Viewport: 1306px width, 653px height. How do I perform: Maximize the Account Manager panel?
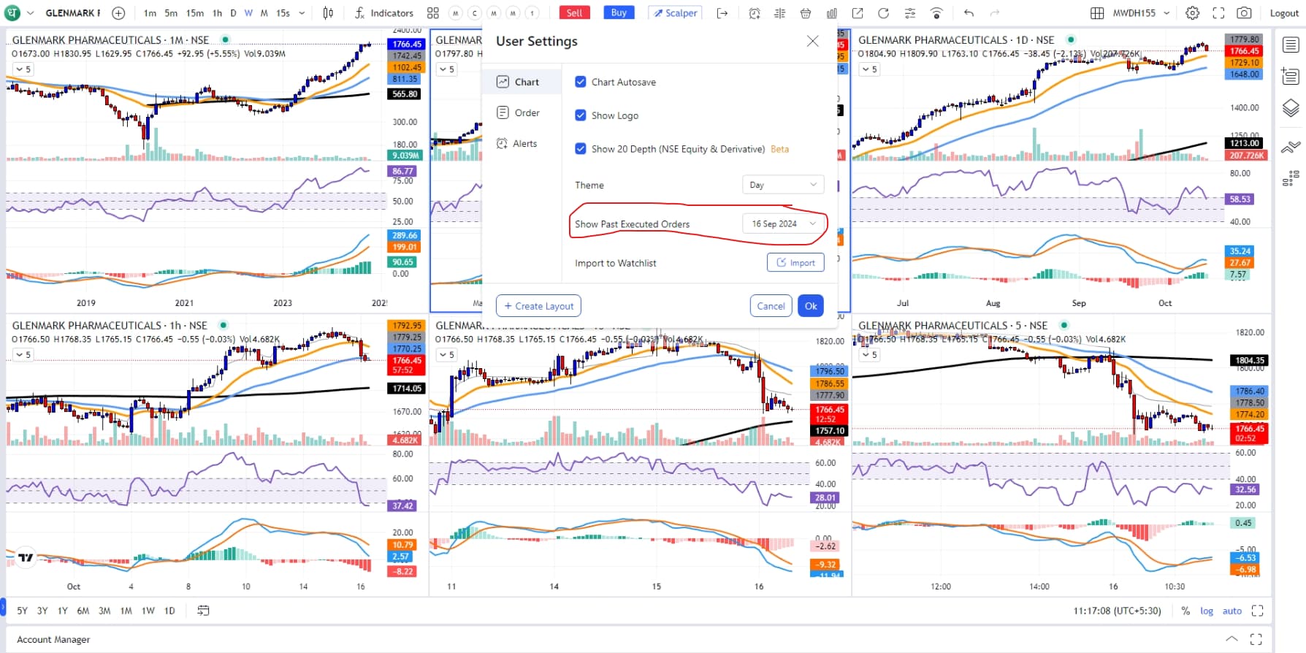tap(1256, 639)
